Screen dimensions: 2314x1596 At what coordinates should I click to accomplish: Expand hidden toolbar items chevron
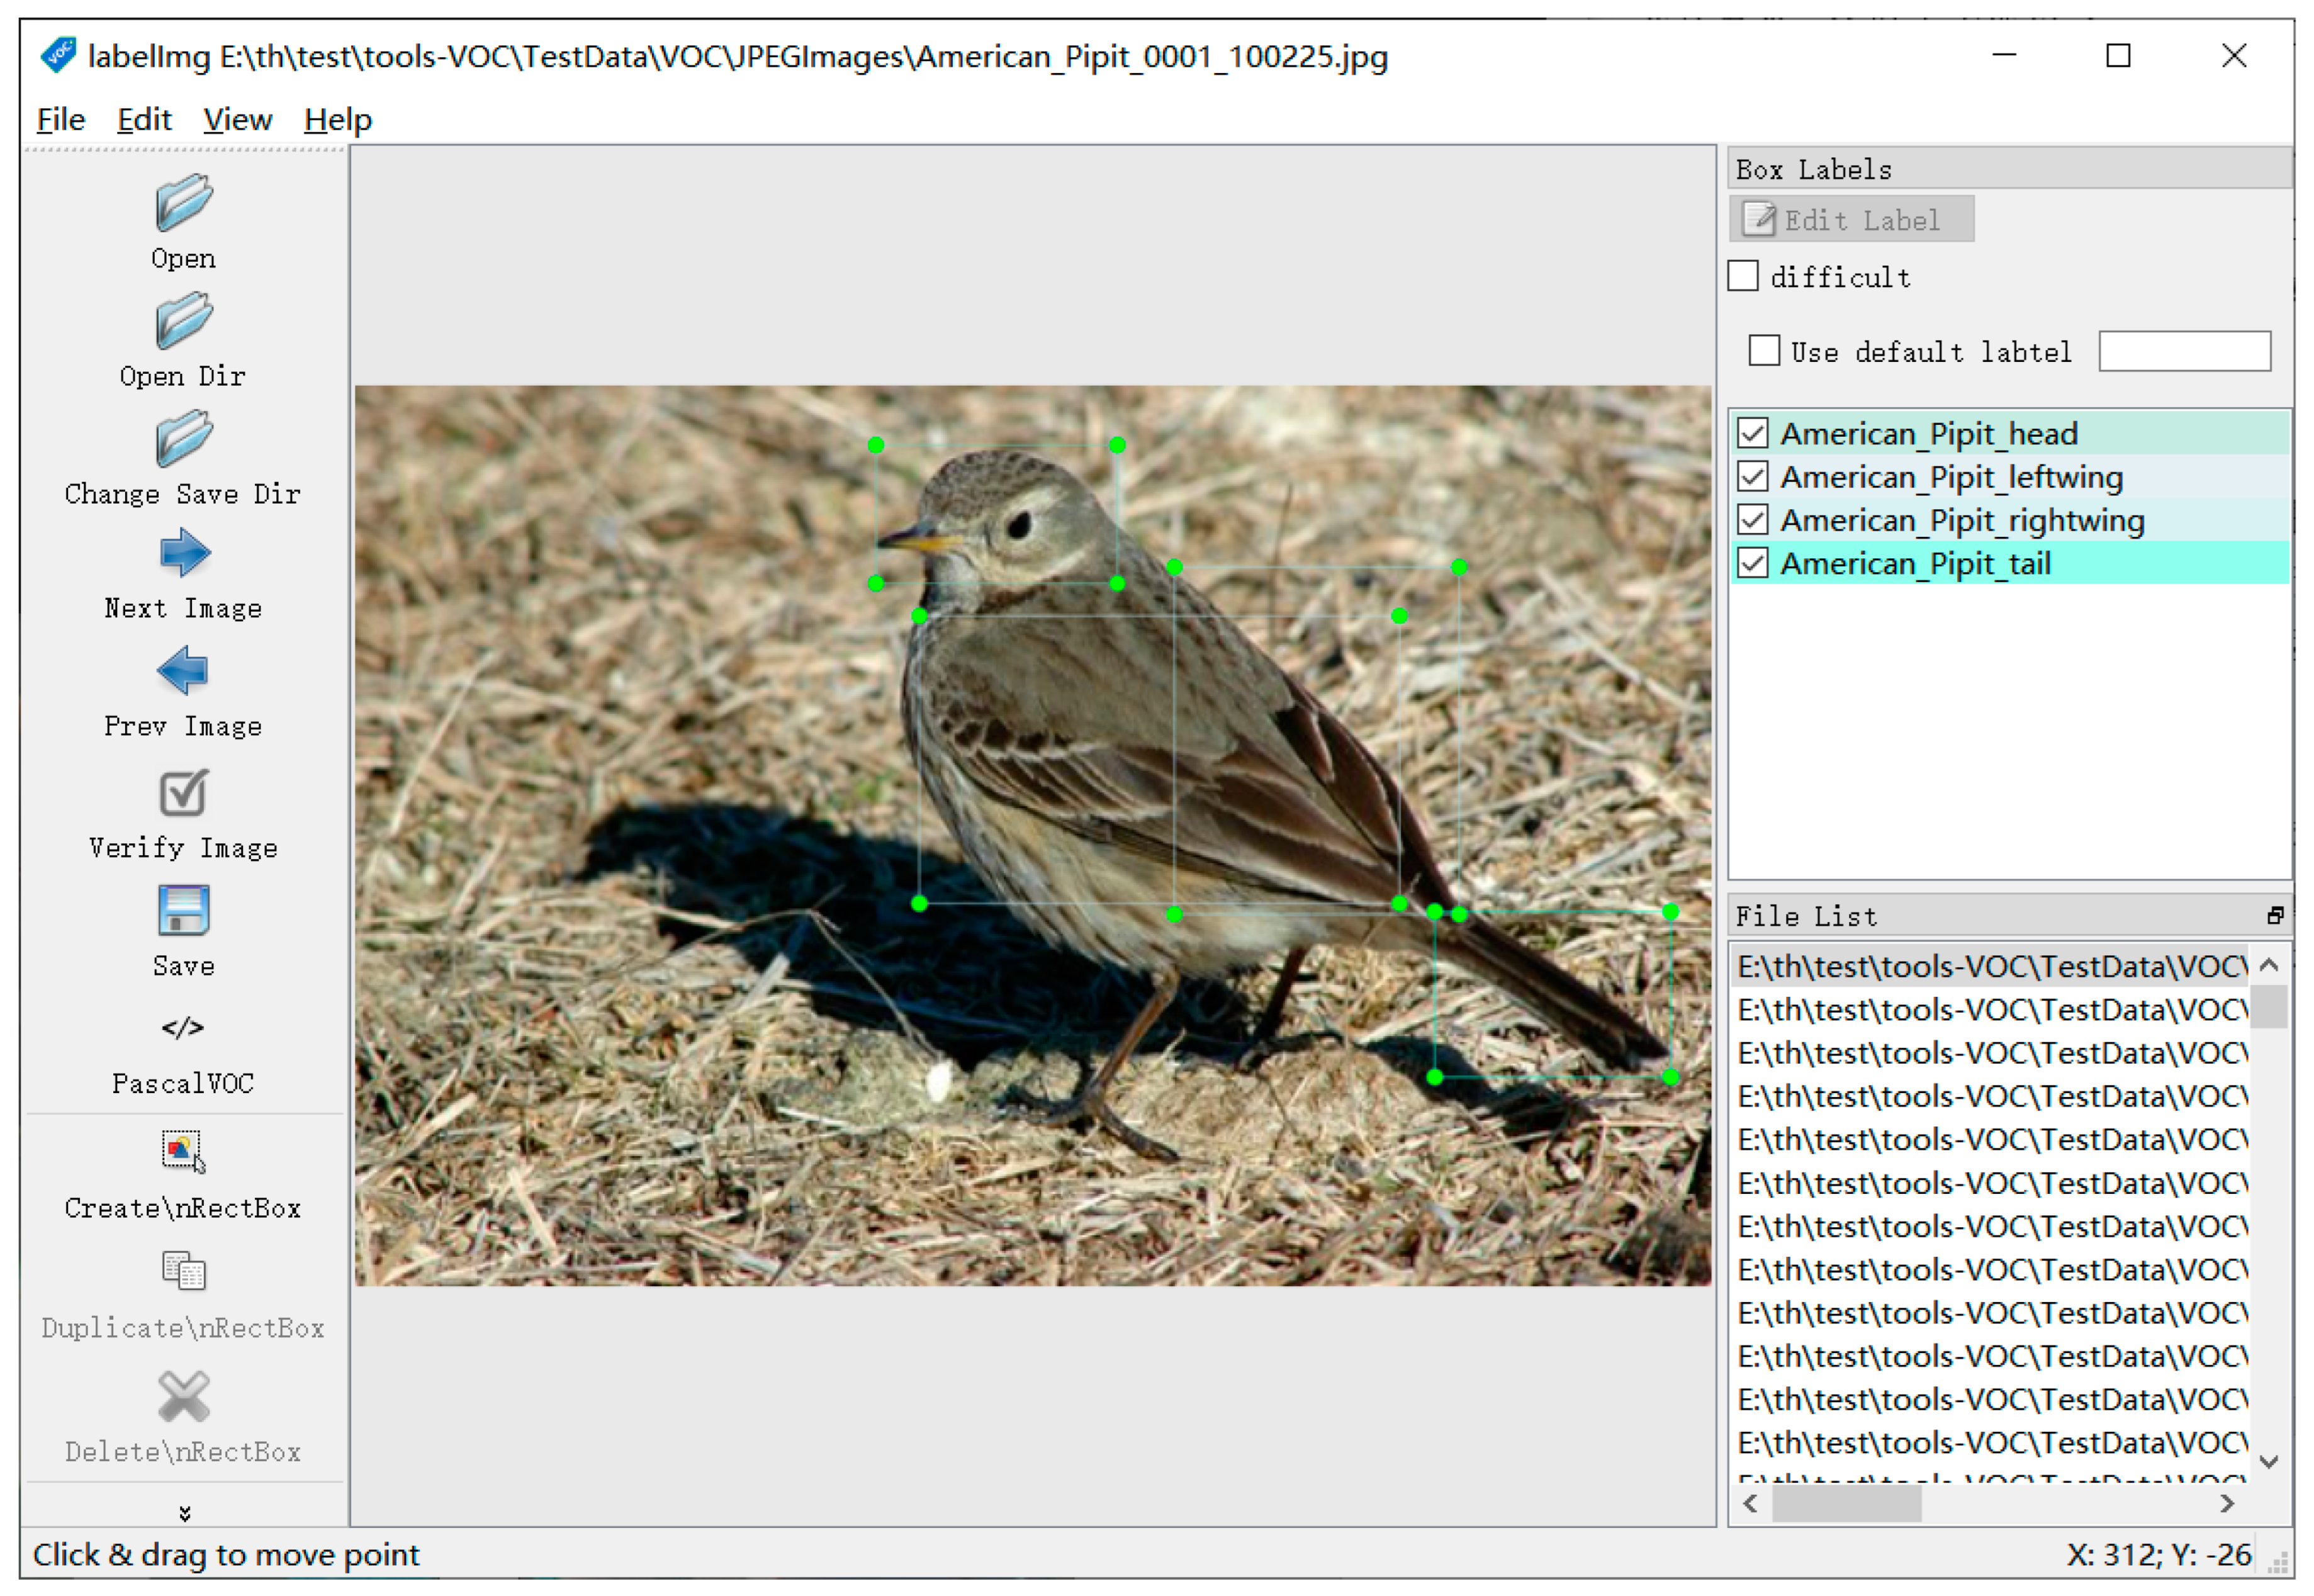[x=184, y=1514]
